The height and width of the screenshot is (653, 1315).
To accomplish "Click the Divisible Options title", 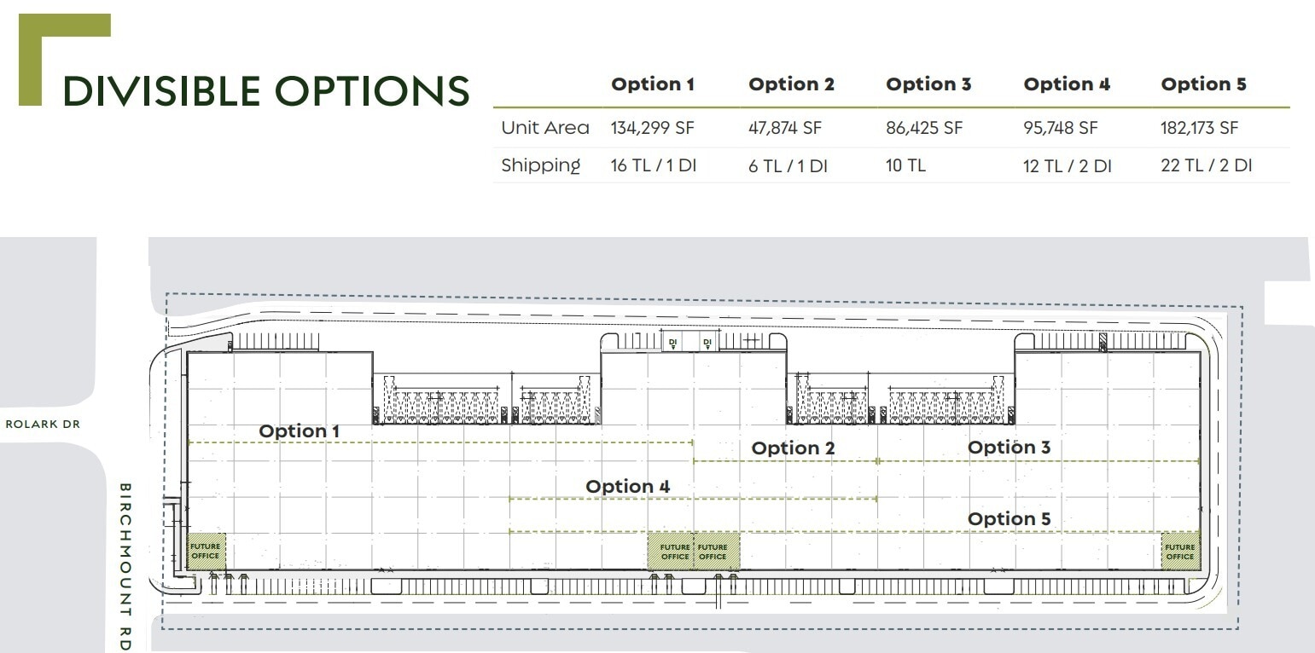I will tap(265, 90).
